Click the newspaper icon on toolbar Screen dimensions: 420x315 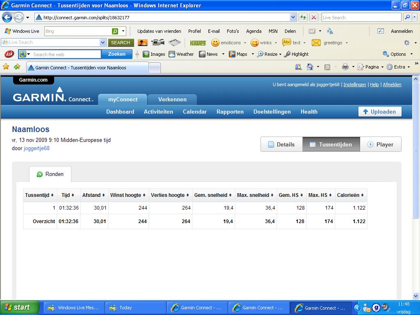click(175, 42)
